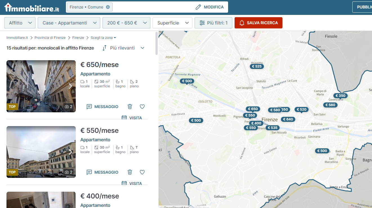Click the € 650 map marker near Pignone
This screenshot has height=208, width=372.
253,109
